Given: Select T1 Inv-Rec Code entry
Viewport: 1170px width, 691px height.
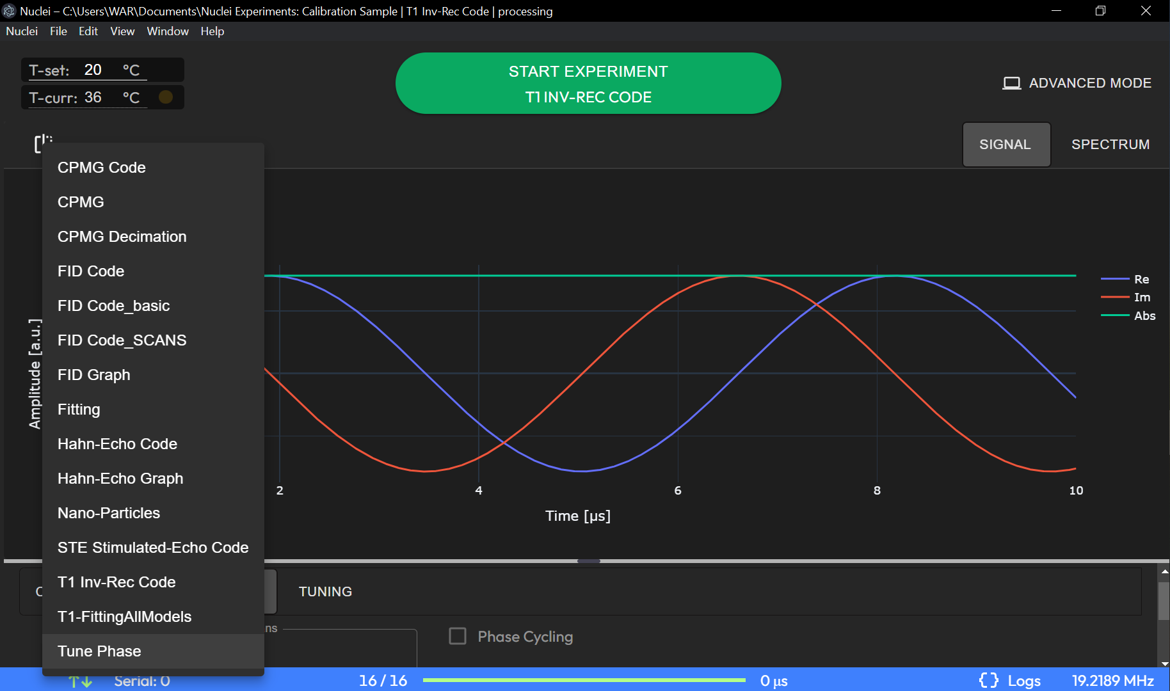Looking at the screenshot, I should 153,582.
